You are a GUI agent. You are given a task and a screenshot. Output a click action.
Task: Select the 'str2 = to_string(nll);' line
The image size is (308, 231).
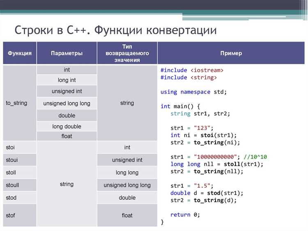[207, 172]
